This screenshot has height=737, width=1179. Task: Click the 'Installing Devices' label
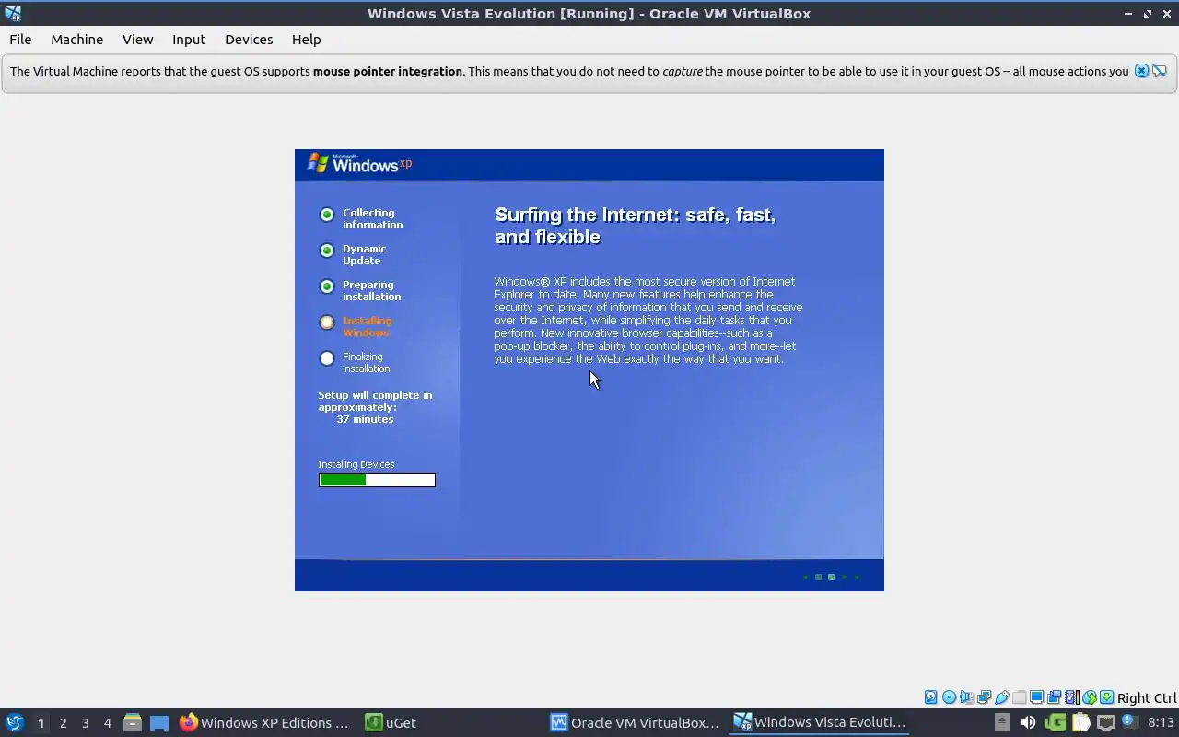[x=356, y=464]
